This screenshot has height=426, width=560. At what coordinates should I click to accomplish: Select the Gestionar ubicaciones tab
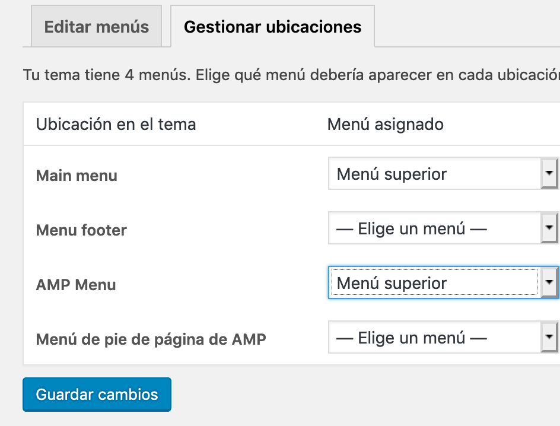(x=272, y=26)
